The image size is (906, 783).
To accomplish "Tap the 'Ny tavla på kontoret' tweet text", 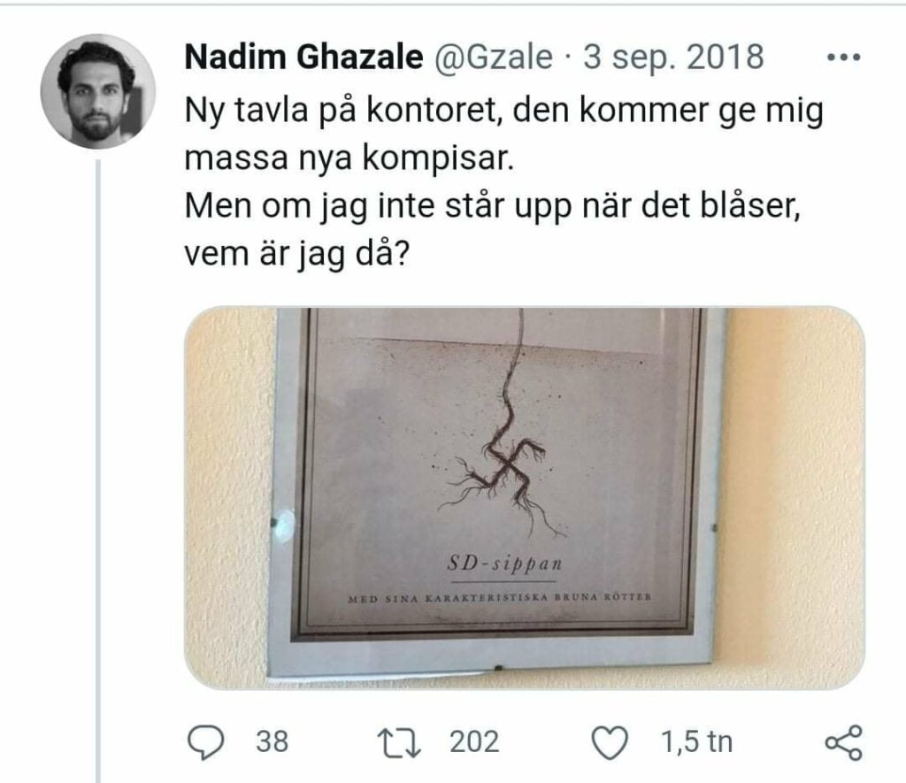I will [x=341, y=110].
